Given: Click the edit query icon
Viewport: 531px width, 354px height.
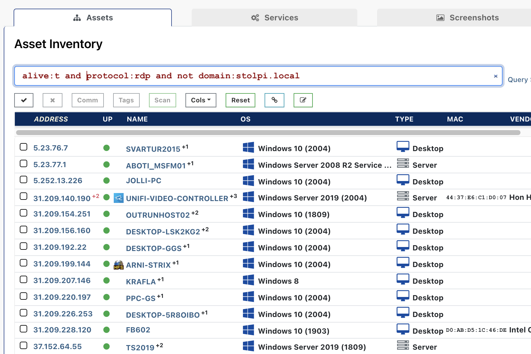Looking at the screenshot, I should coord(303,100).
